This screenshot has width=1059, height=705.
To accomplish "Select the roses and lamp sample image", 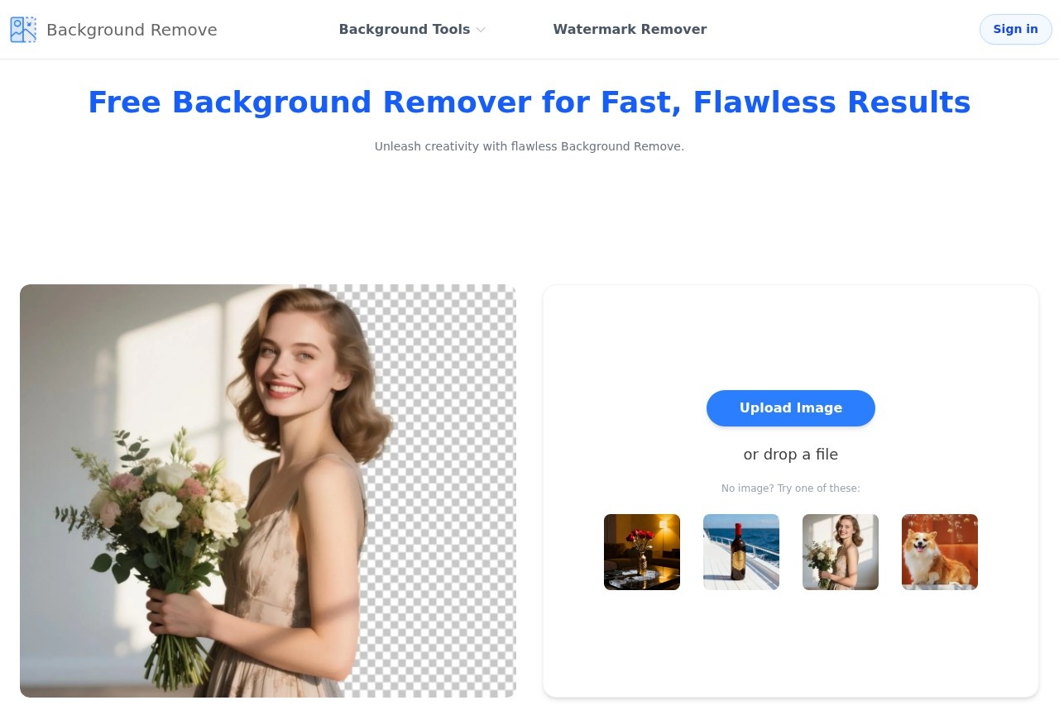I will point(641,551).
